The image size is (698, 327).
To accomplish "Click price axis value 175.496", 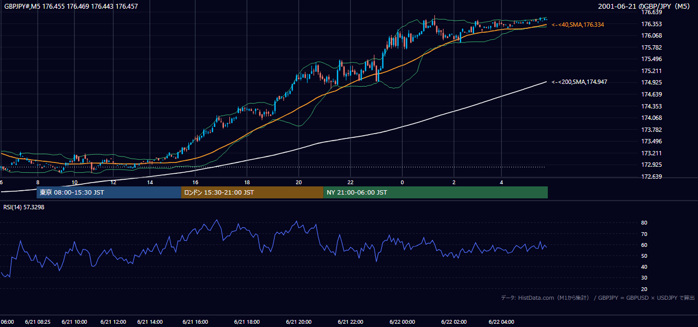I will (x=652, y=59).
